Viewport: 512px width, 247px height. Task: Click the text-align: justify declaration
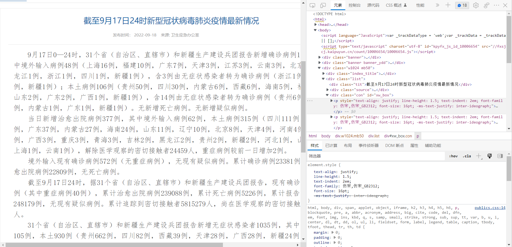[x=336, y=172]
